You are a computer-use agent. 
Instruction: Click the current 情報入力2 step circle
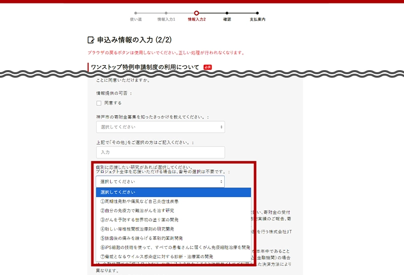pos(196,13)
